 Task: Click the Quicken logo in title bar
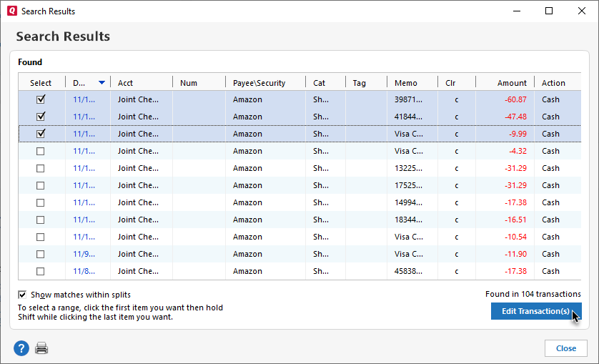click(x=11, y=11)
